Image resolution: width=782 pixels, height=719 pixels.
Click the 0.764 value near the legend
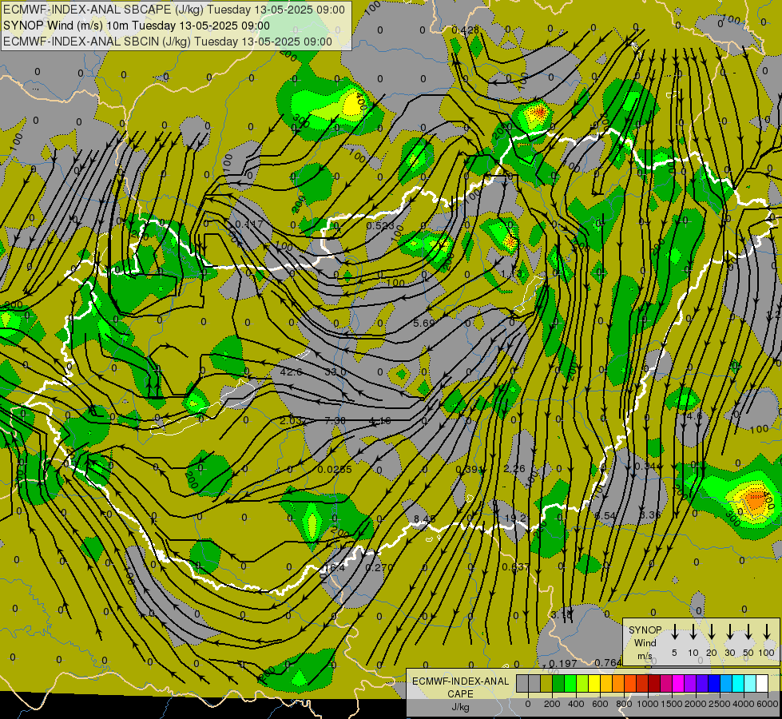pos(608,662)
